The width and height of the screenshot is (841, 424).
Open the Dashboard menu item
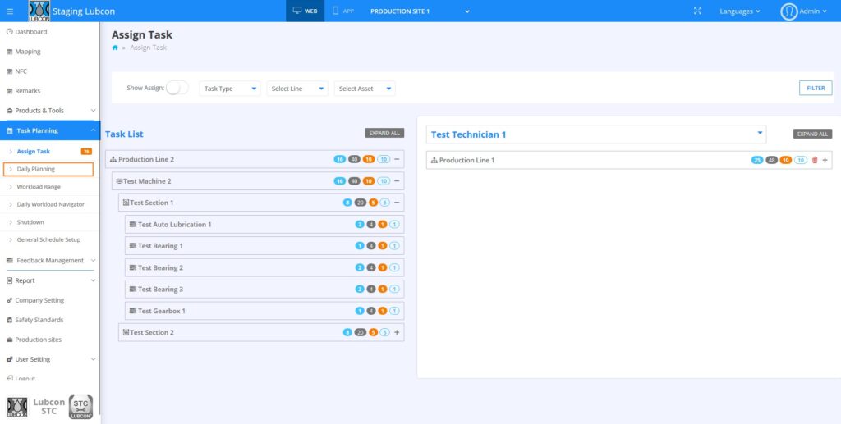click(31, 32)
